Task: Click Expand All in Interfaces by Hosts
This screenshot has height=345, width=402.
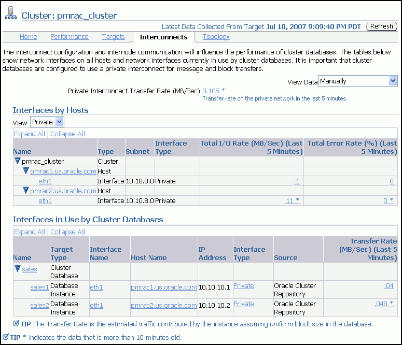Action: click(29, 134)
